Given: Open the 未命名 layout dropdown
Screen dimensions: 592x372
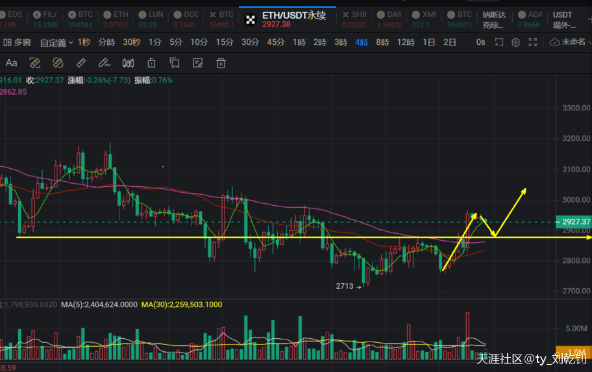Looking at the screenshot, I should click(571, 42).
